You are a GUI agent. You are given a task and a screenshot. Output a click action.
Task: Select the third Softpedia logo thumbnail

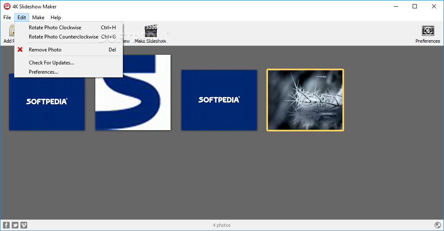tap(219, 100)
